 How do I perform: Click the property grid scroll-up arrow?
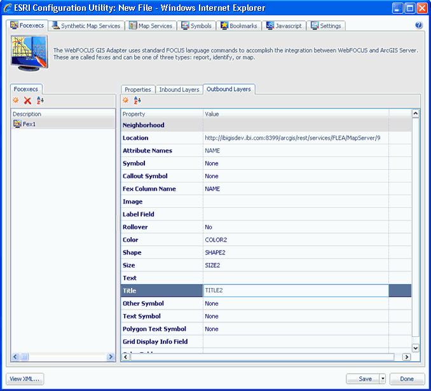[x=415, y=113]
